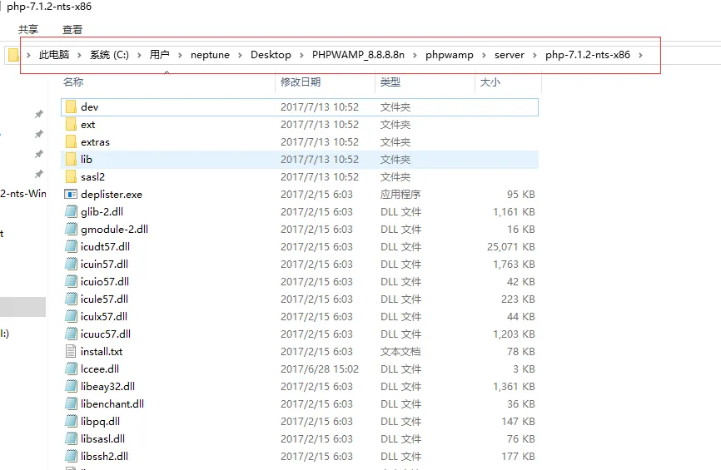Expand chevron after PHPWAMP_8.8.8.8n breadcrumb

tap(415, 55)
